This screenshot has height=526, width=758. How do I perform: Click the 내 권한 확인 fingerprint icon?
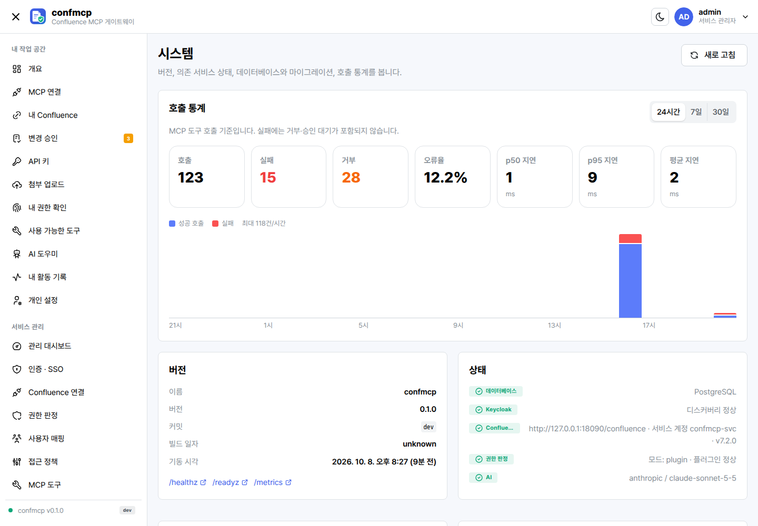[x=17, y=208]
